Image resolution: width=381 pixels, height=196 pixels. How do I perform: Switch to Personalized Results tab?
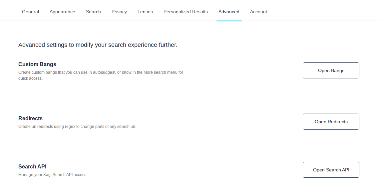(x=186, y=12)
